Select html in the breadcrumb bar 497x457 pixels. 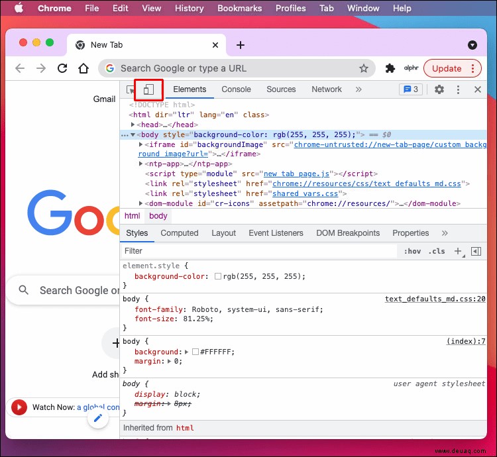tap(132, 216)
